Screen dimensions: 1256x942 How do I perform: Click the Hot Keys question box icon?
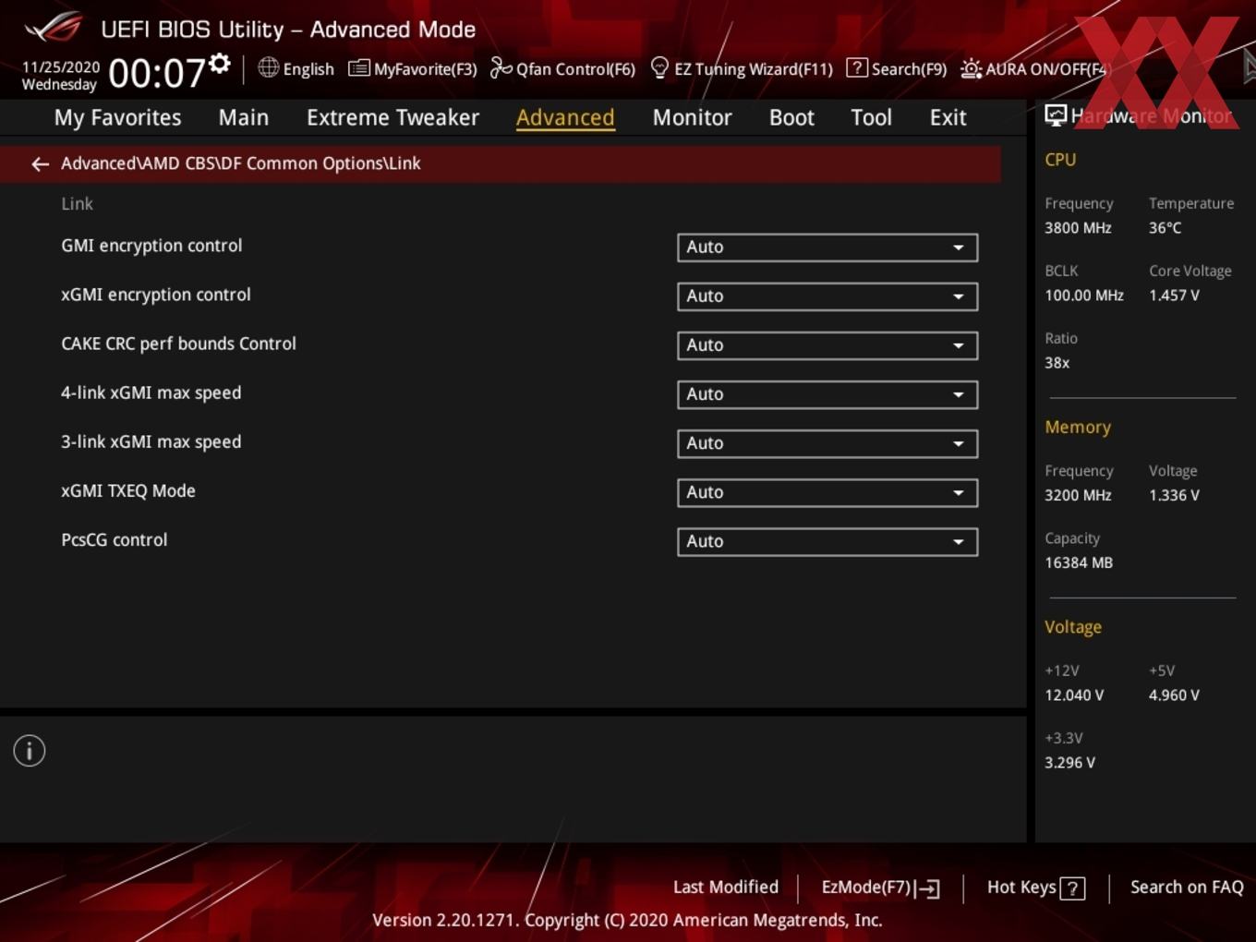[1072, 888]
